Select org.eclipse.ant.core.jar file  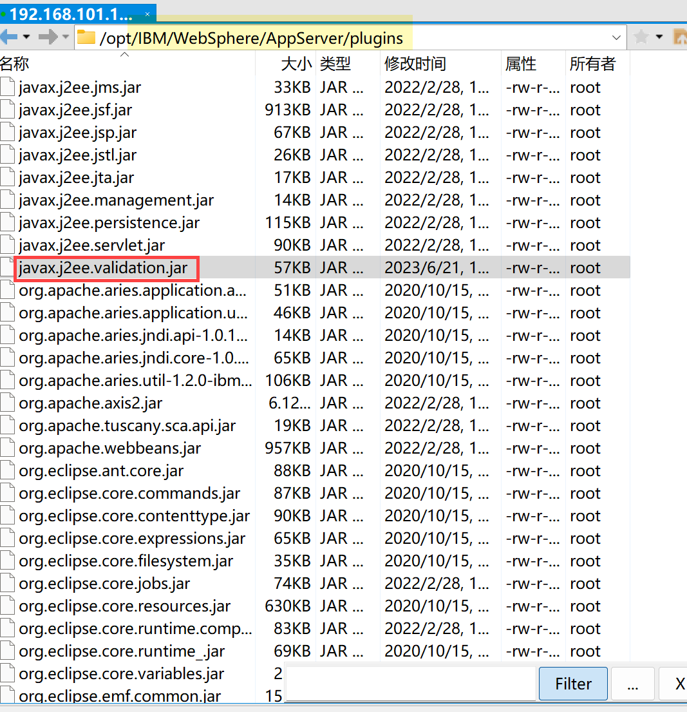pyautogui.click(x=101, y=471)
